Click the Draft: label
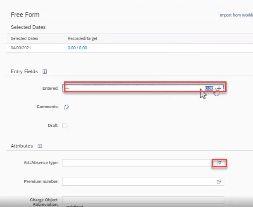 coord(53,126)
